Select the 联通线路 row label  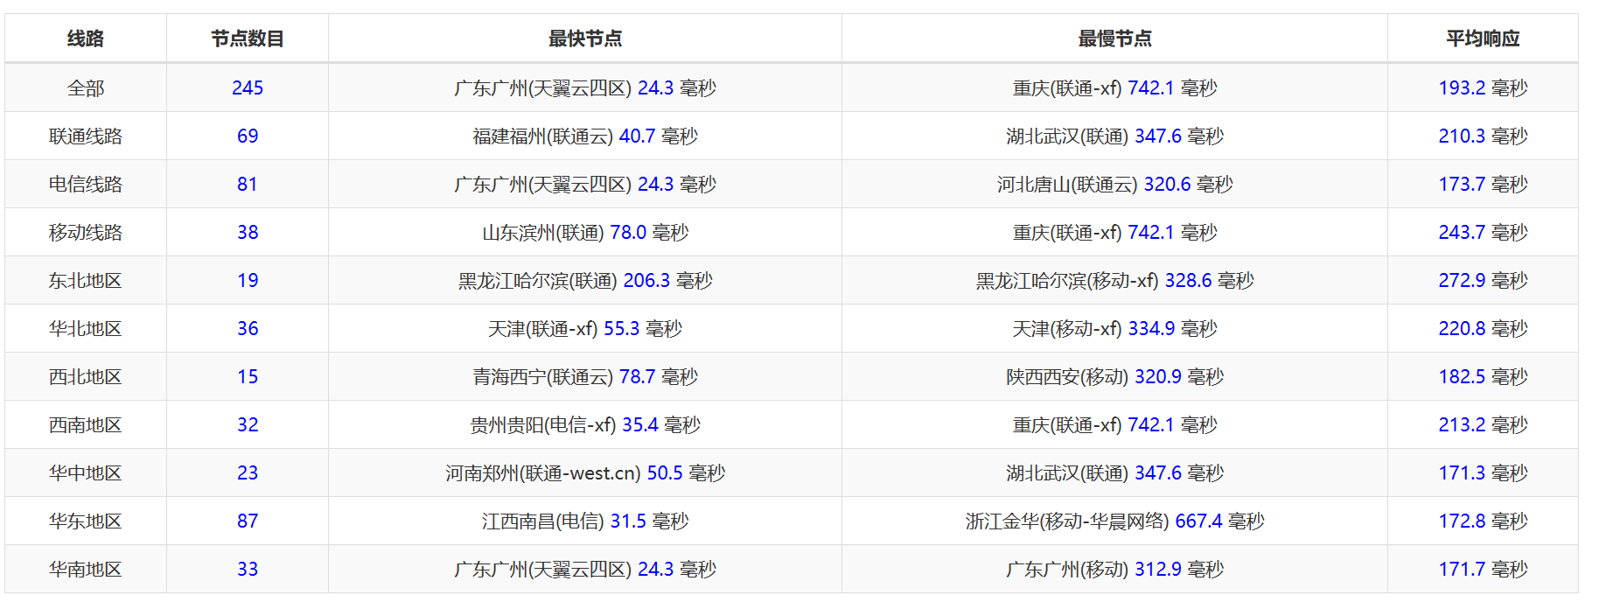(86, 136)
